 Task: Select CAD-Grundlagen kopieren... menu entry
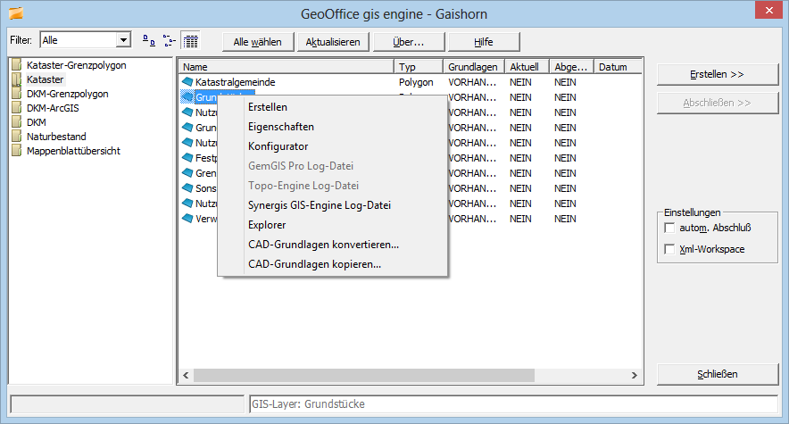click(314, 264)
